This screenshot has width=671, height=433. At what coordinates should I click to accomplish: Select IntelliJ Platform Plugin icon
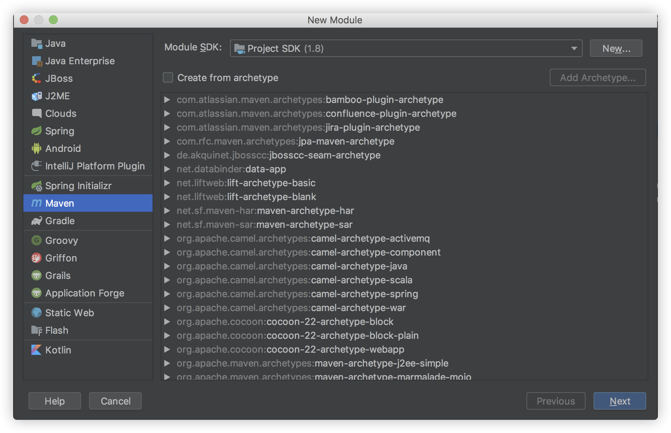[37, 166]
